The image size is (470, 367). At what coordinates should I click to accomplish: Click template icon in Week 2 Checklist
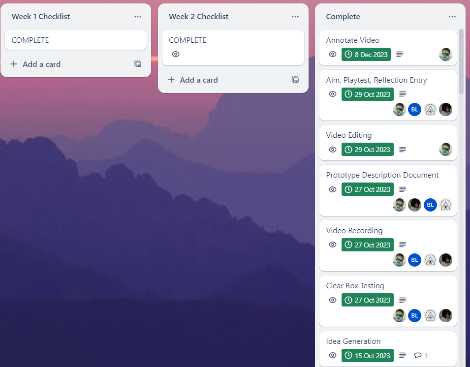[295, 80]
